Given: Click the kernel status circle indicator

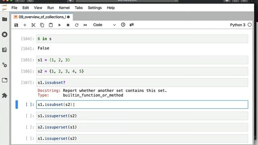Looking at the screenshot, I should (x=250, y=25).
